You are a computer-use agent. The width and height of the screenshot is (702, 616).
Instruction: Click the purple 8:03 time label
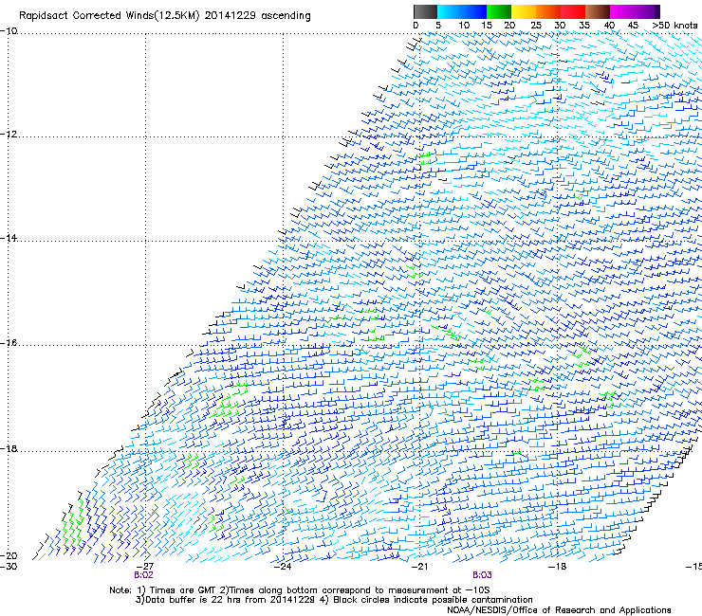point(482,575)
